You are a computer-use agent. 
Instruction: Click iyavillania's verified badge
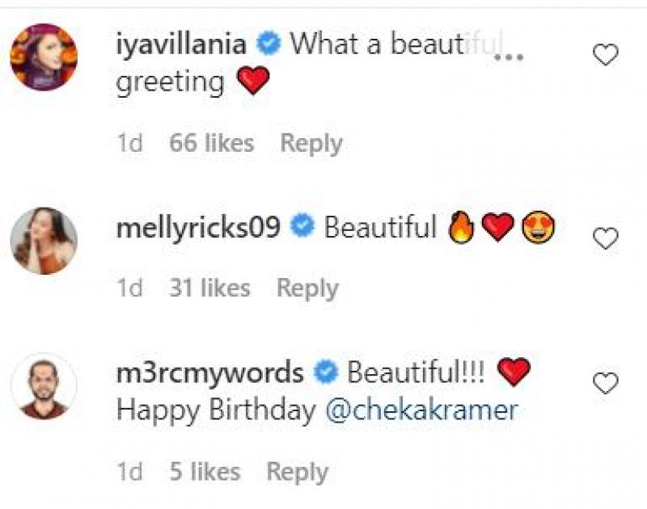pyautogui.click(x=269, y=45)
